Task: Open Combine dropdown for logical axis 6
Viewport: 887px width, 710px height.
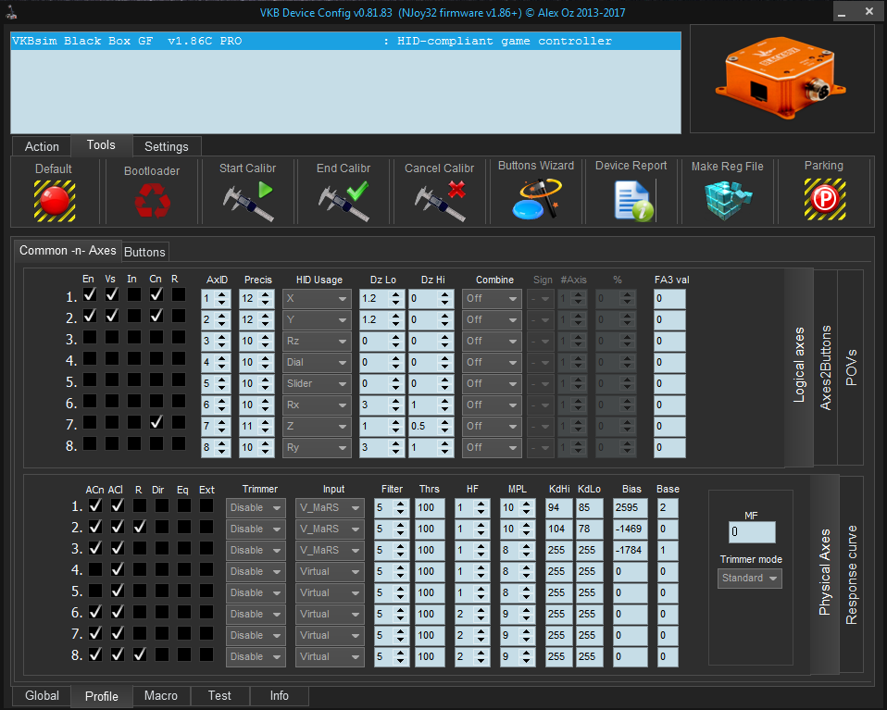Action: tap(492, 405)
